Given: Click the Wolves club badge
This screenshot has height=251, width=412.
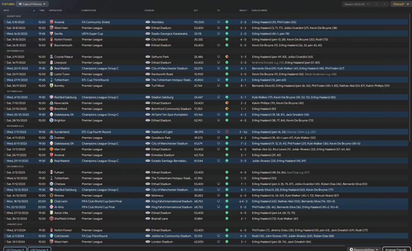Looking at the screenshot, I should (x=51, y=196).
